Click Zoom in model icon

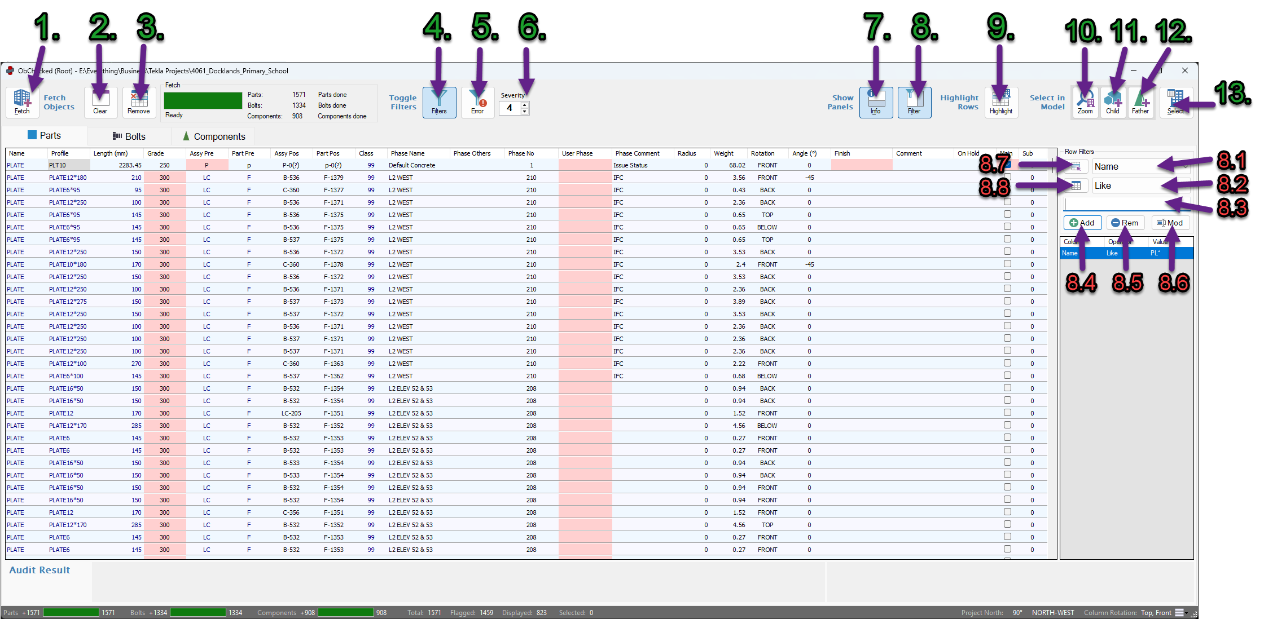1085,101
